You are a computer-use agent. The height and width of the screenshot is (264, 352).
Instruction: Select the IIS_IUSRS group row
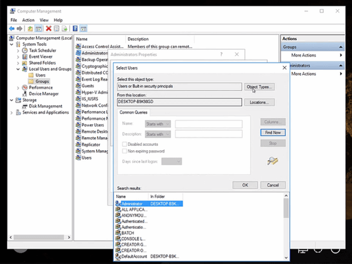(90, 99)
